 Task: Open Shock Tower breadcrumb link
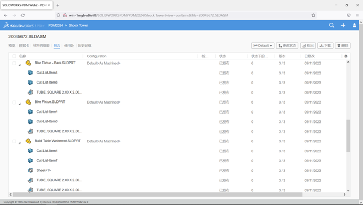click(78, 25)
